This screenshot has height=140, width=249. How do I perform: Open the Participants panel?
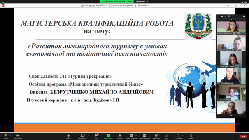82,136
